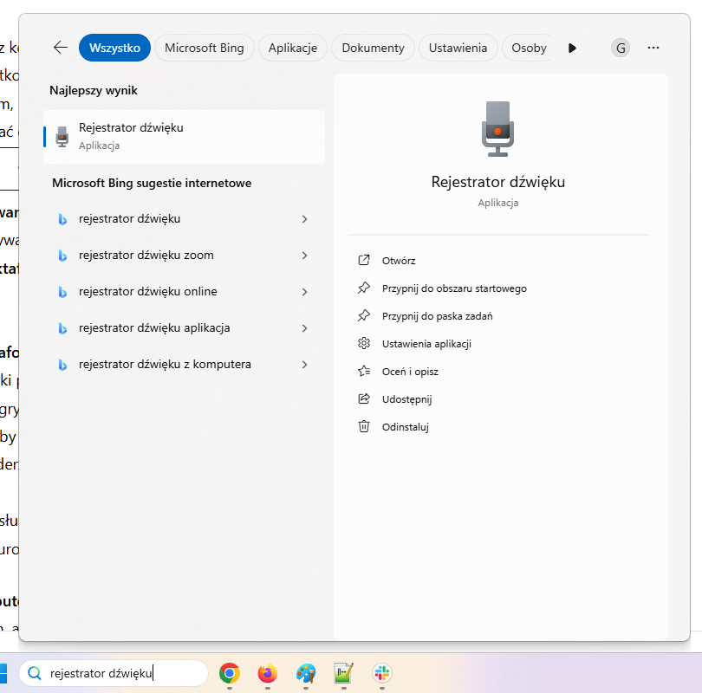Image resolution: width=702 pixels, height=693 pixels.
Task: Click the taskbar search input field
Action: pyautogui.click(x=121, y=673)
